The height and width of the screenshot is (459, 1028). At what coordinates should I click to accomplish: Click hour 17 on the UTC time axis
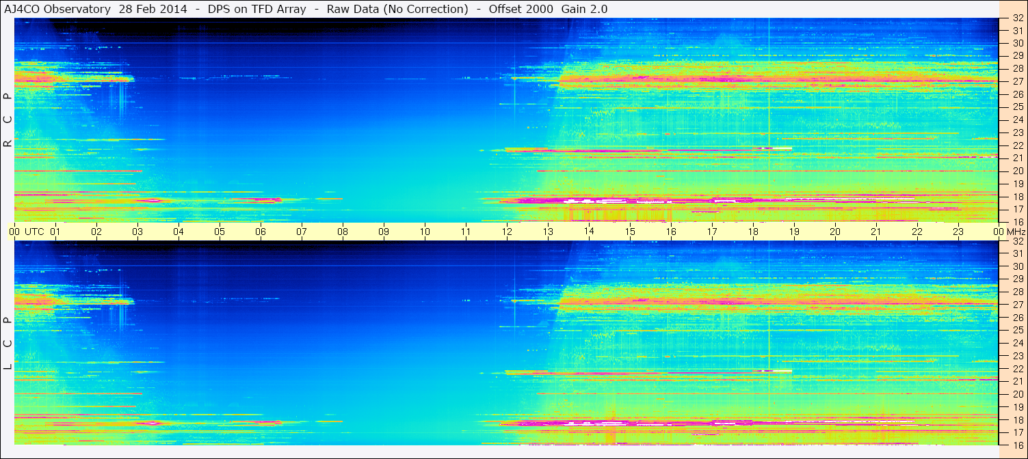coord(712,232)
